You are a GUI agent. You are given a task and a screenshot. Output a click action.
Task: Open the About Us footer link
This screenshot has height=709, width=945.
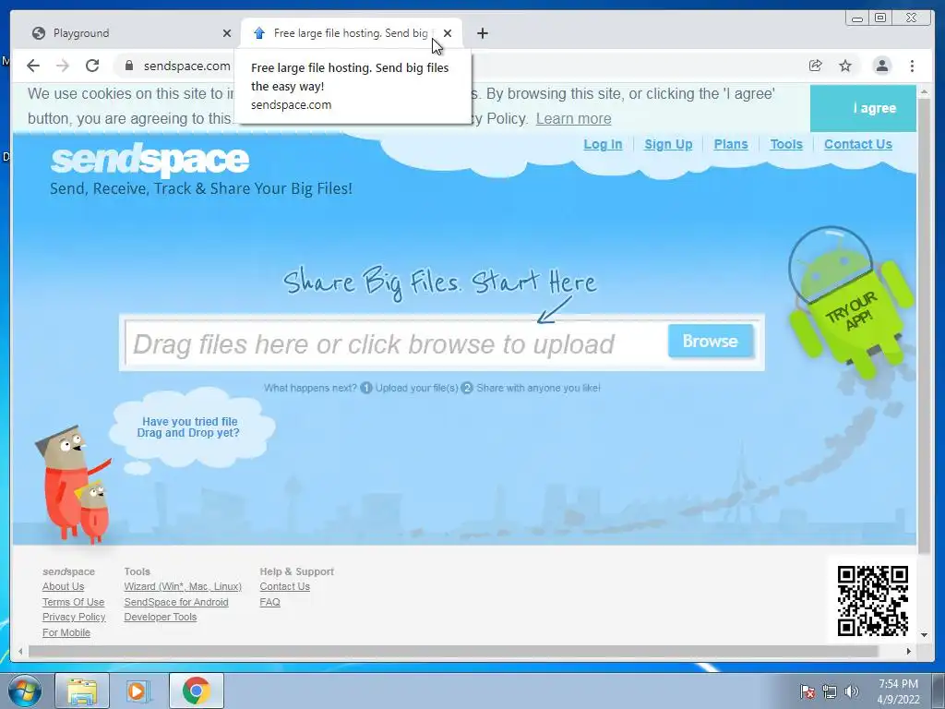pos(64,586)
